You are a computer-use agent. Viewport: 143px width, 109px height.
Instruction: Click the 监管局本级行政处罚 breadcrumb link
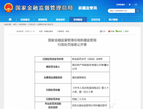click(x=45, y=24)
